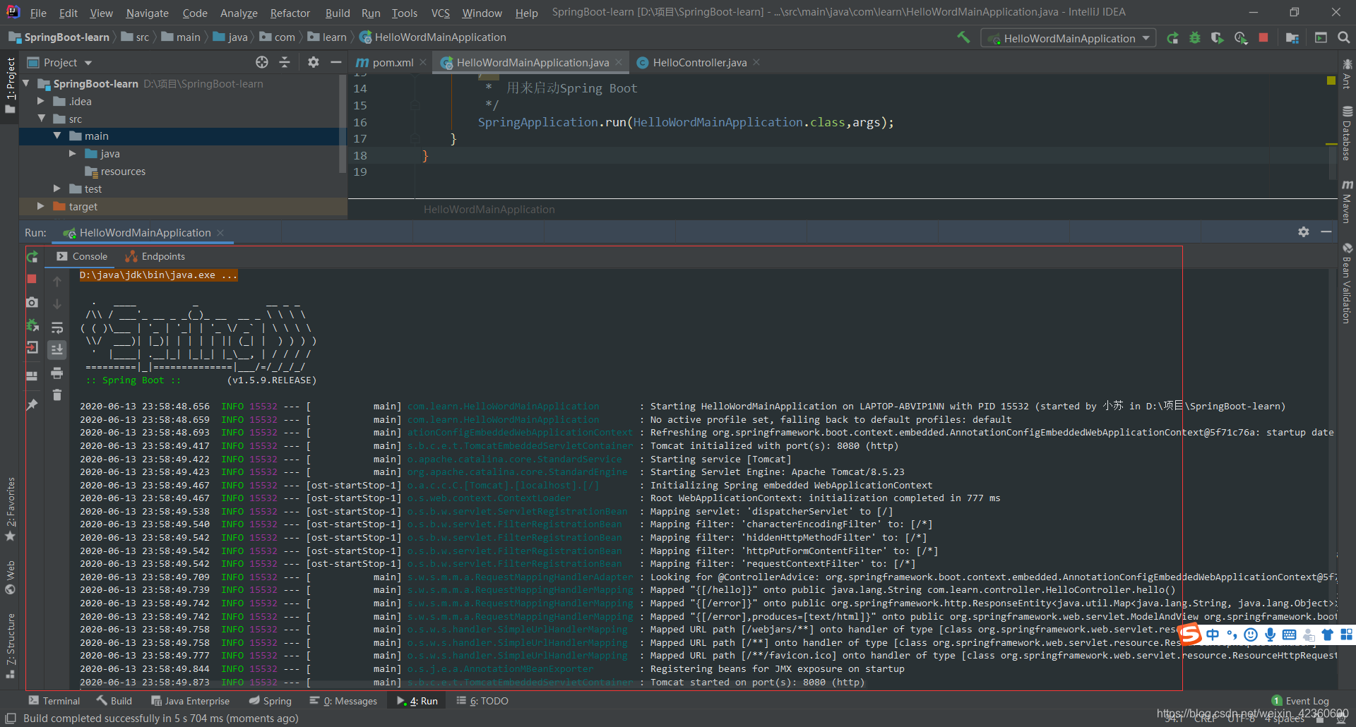The height and width of the screenshot is (727, 1356).
Task: Toggle Scroll to End in the console
Action: 57,349
